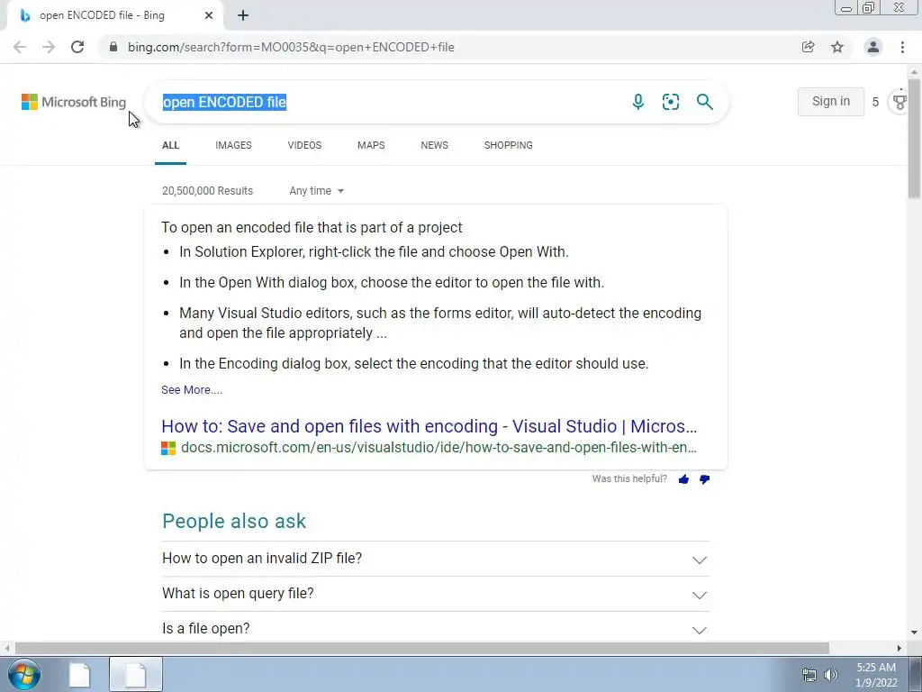Go back with browser back arrow
This screenshot has height=692, width=922.
pos(20,47)
